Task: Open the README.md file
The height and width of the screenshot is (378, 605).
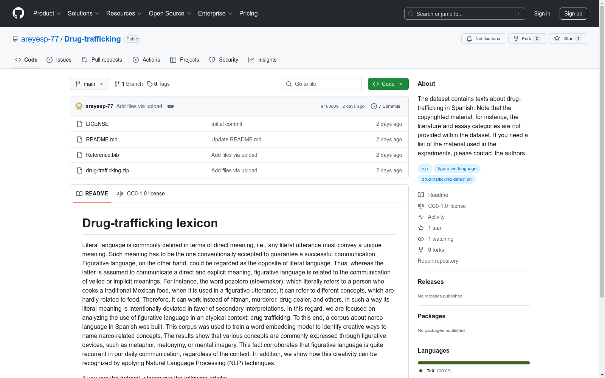Action: [102, 139]
